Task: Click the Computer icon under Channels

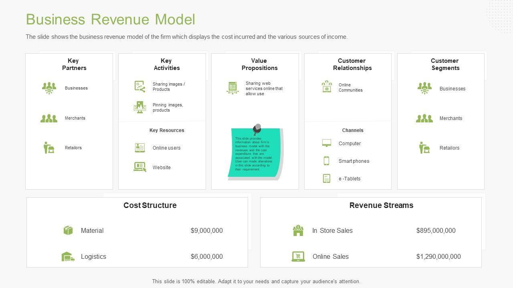Action: tap(326, 143)
